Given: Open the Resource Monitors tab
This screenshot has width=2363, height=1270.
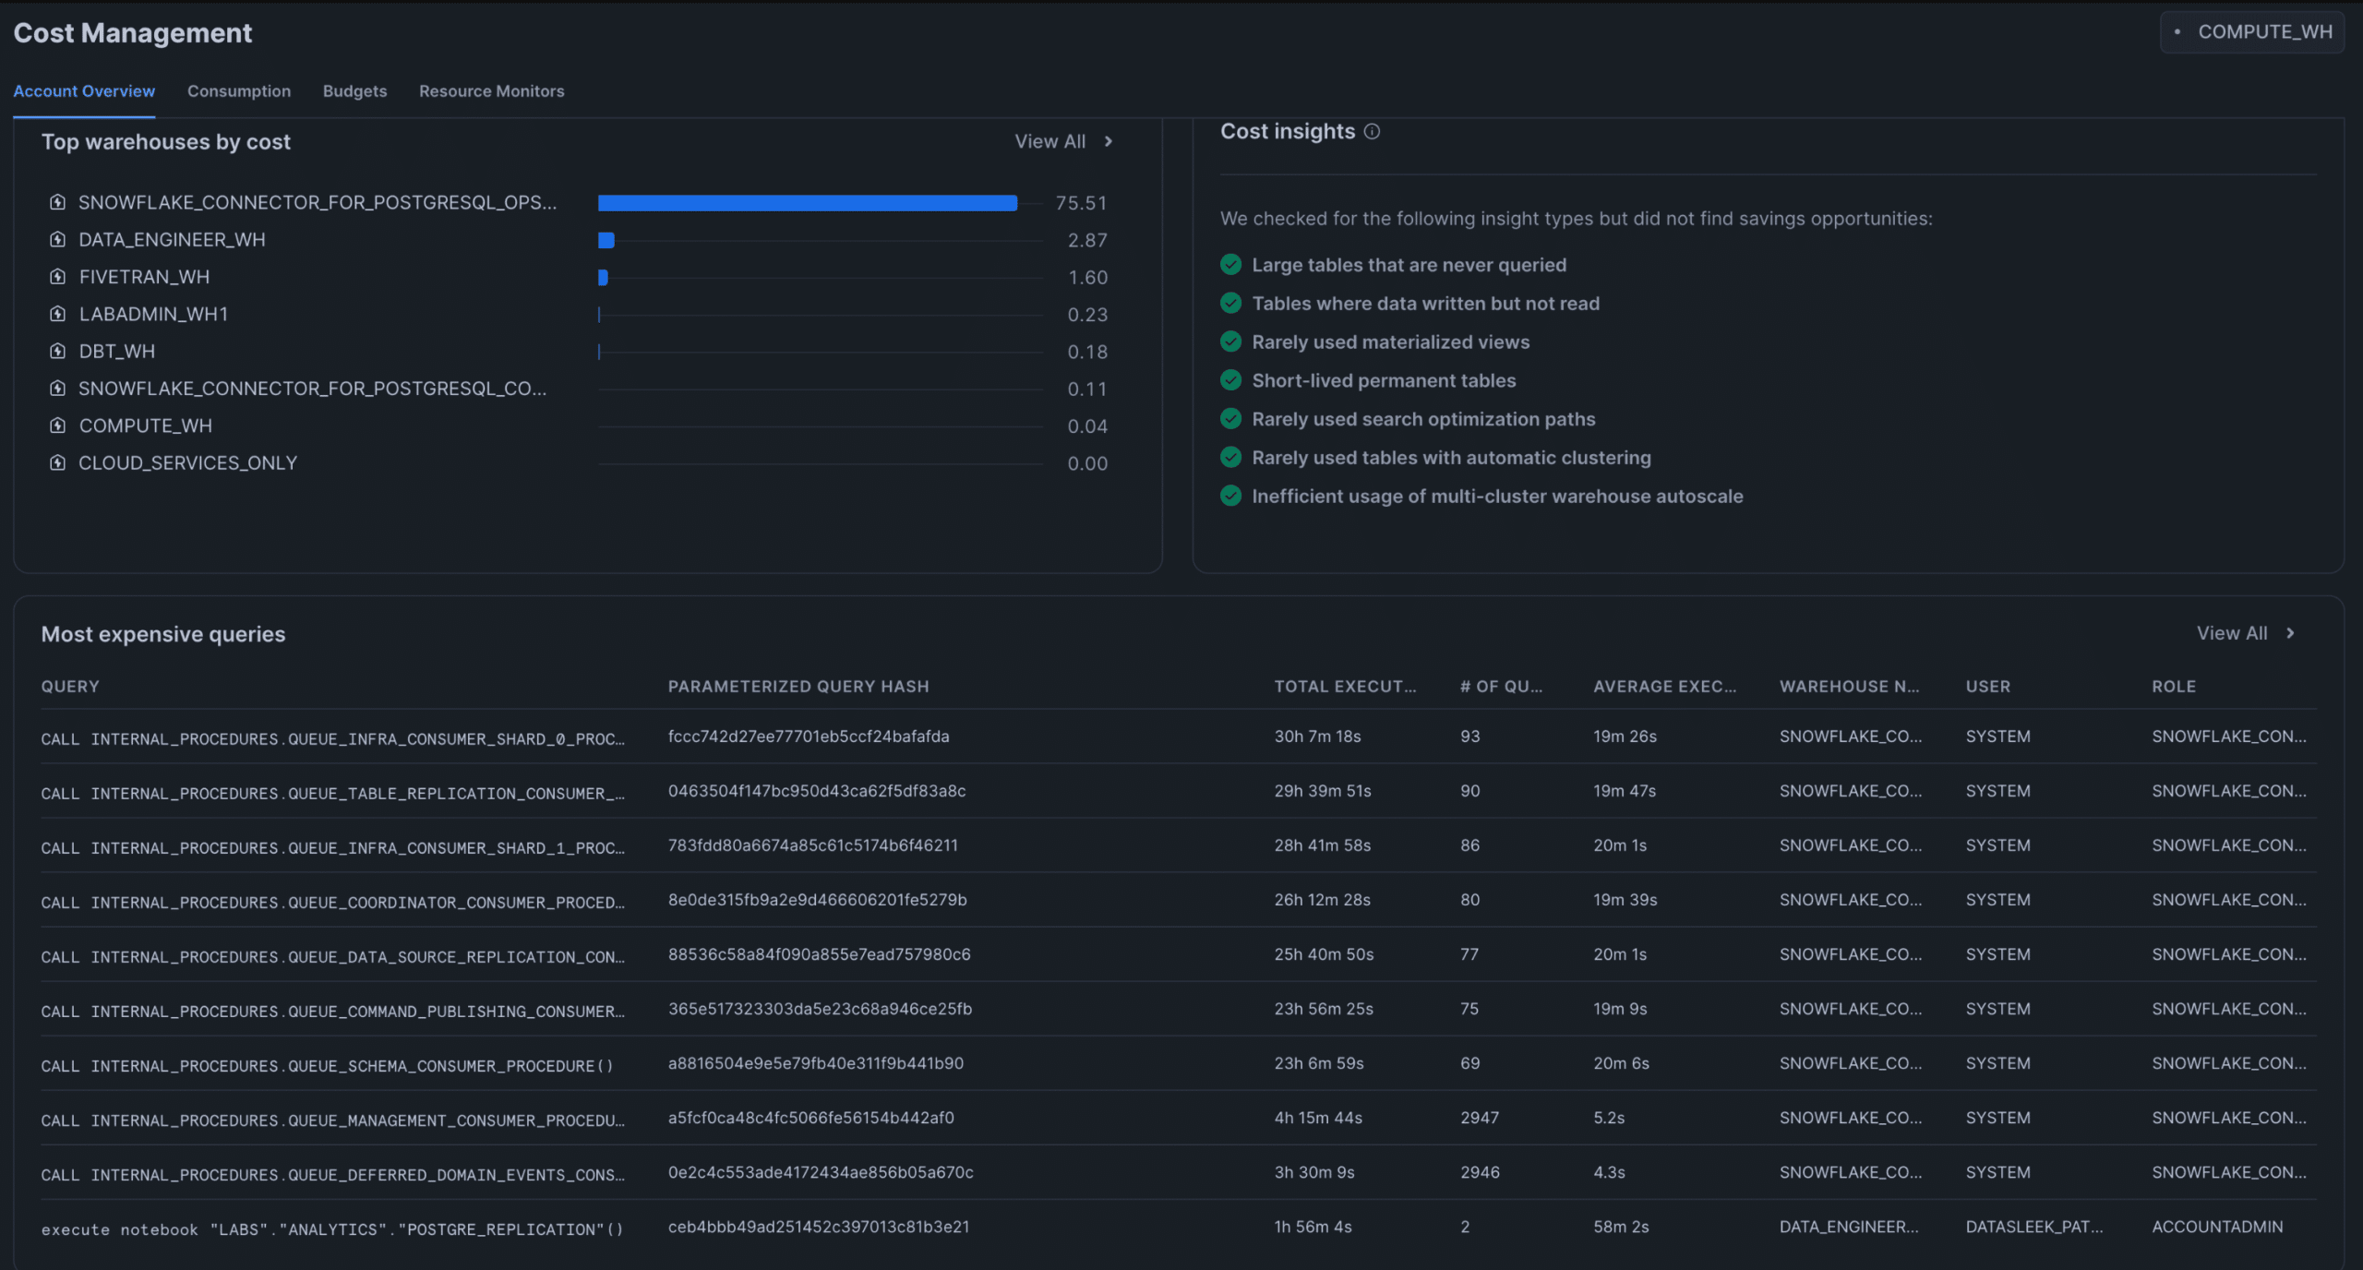Looking at the screenshot, I should coord(492,91).
